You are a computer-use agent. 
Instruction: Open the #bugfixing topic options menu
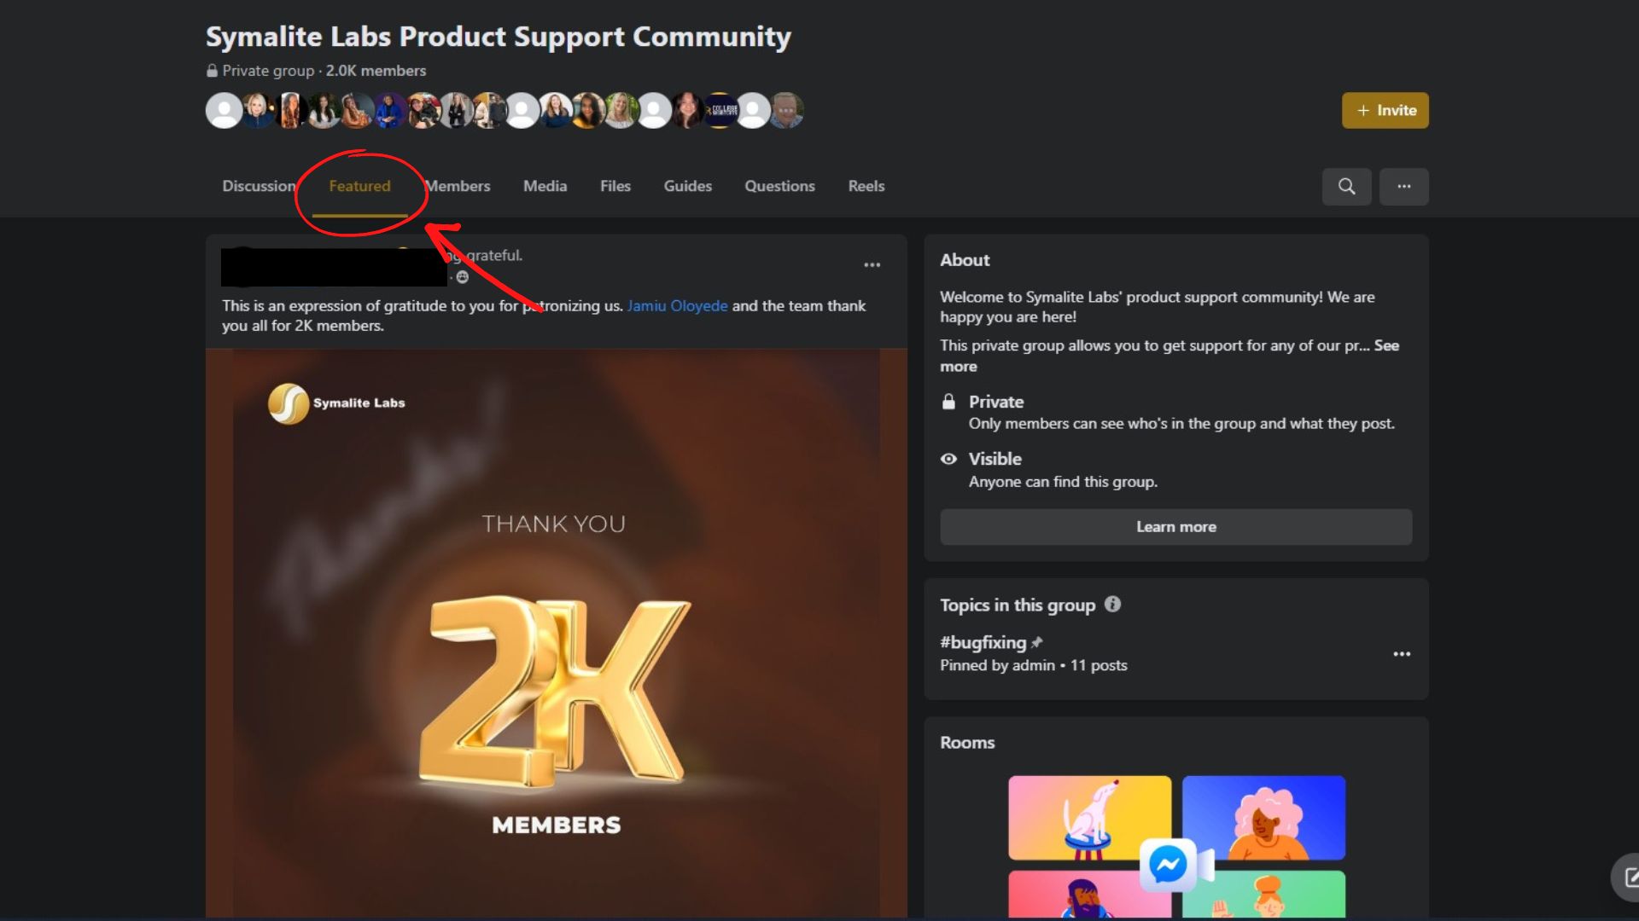[1402, 654]
